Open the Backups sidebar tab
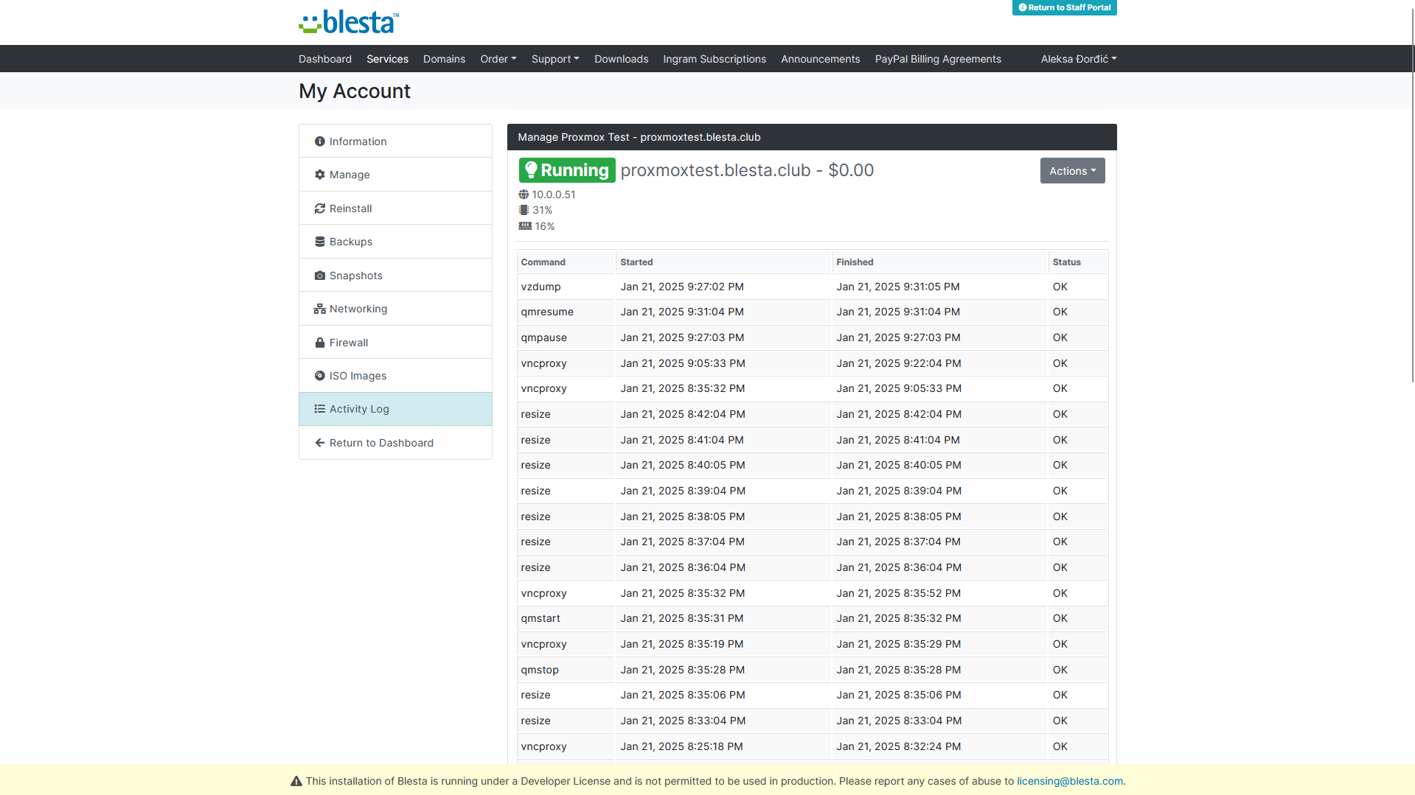 coord(395,242)
